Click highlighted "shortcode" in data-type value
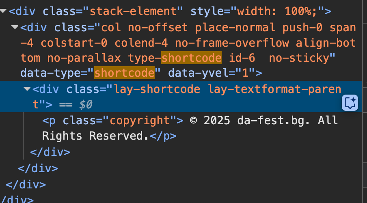This screenshot has width=367, height=203. point(124,73)
